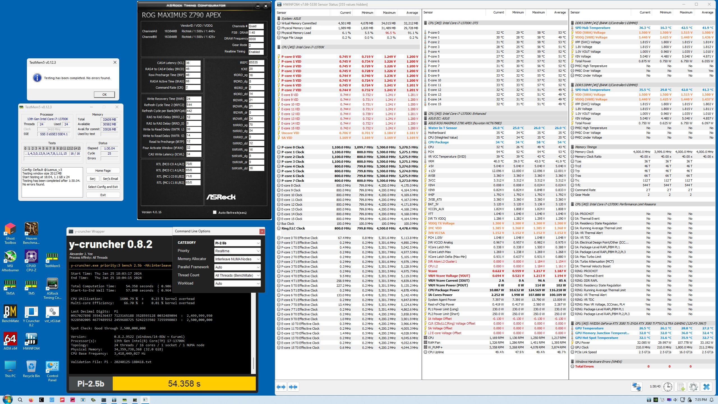This screenshot has width=718, height=404.
Task: Click OK in the TestMem5 completion dialog
Action: (104, 95)
